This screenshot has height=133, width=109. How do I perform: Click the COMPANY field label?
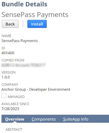click(x=10, y=85)
